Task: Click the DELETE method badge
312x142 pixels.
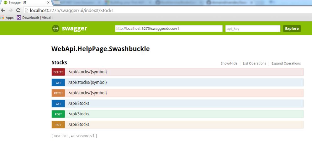Action: coord(58,72)
